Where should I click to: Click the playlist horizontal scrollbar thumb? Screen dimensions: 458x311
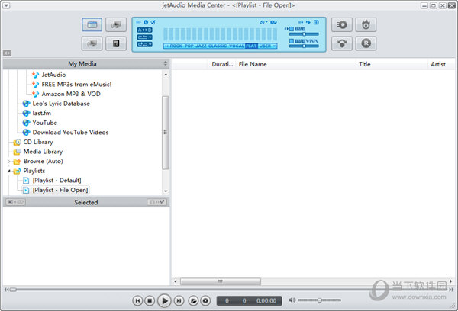pyautogui.click(x=221, y=281)
